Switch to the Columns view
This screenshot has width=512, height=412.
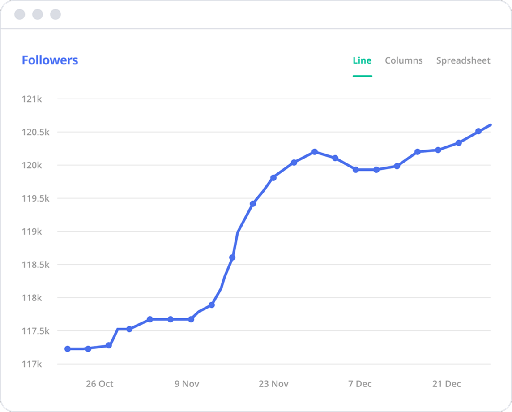(x=403, y=60)
